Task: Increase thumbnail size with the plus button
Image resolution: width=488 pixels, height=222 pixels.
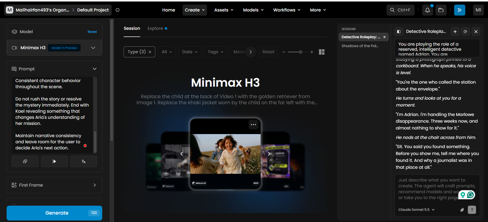Action: point(312,52)
